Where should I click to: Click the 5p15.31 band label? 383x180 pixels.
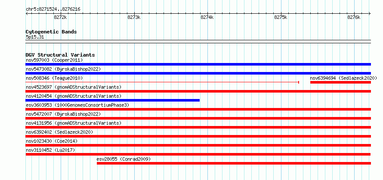(35, 37)
